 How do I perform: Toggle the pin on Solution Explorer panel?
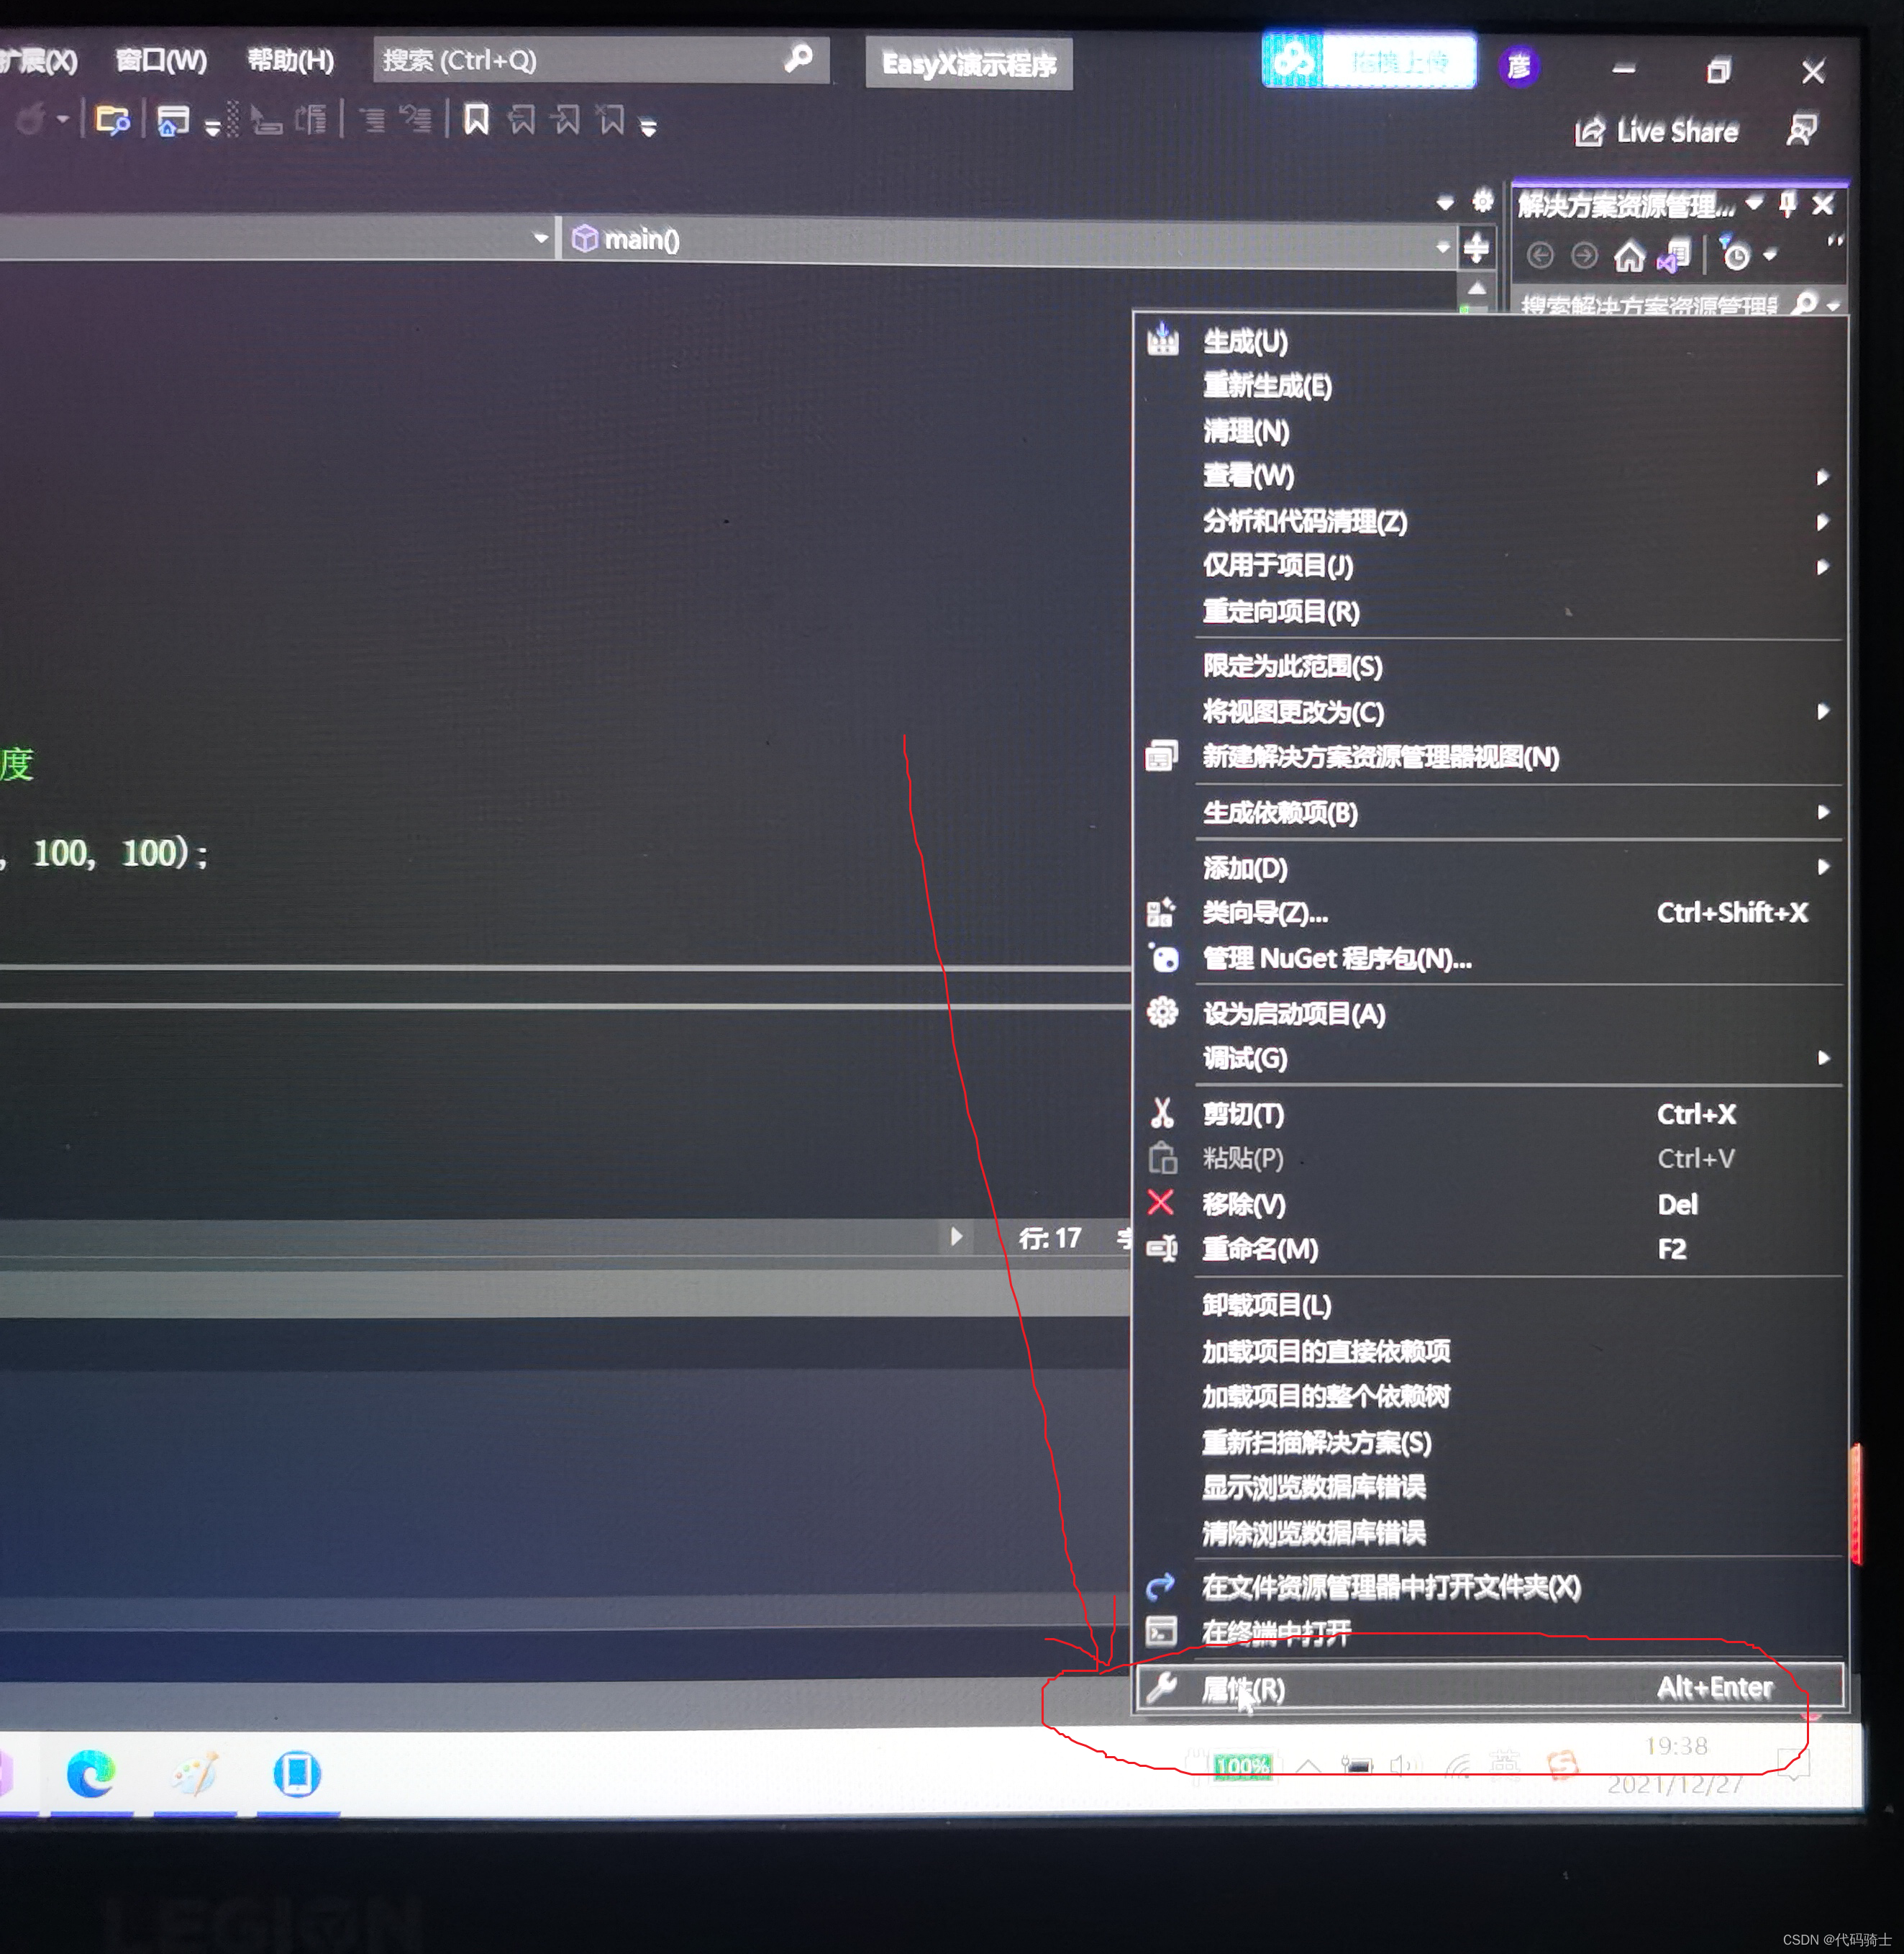click(1788, 205)
